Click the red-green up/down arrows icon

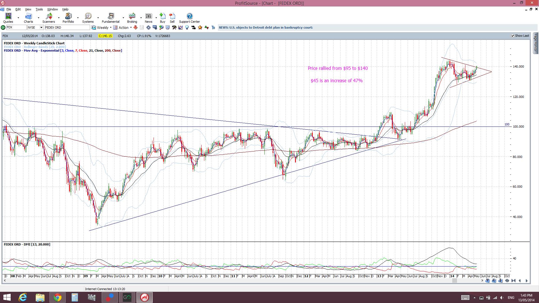[x=207, y=27]
